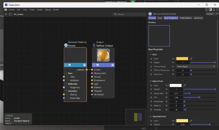Screen dimensions: 219x130
Task: Open the Assets menu
Action: pyautogui.click(x=39, y=10)
